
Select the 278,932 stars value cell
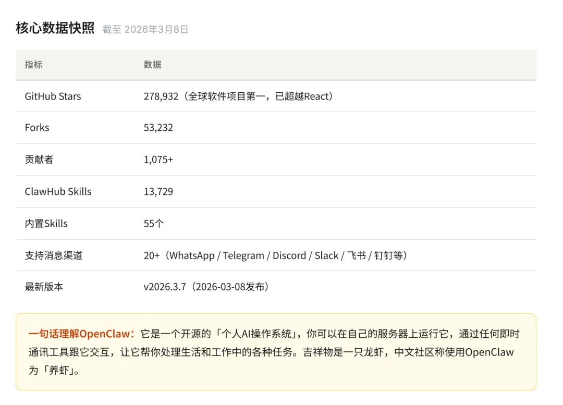[x=239, y=96]
